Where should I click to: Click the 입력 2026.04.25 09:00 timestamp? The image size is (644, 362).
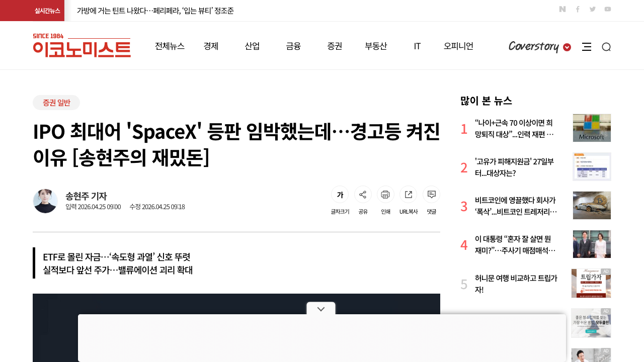pos(93,207)
